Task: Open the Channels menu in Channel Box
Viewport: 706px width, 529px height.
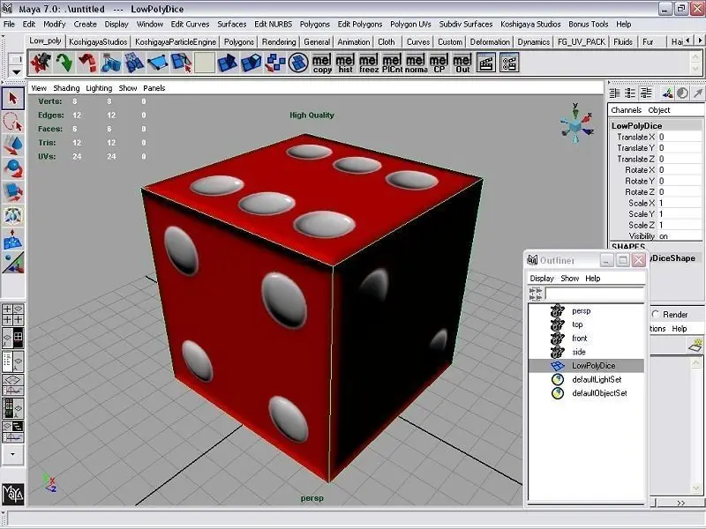Action: (x=626, y=110)
